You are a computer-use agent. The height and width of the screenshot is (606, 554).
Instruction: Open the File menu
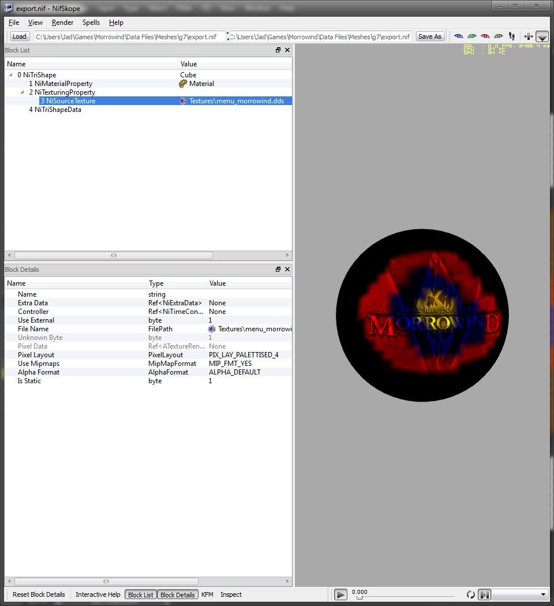point(13,23)
